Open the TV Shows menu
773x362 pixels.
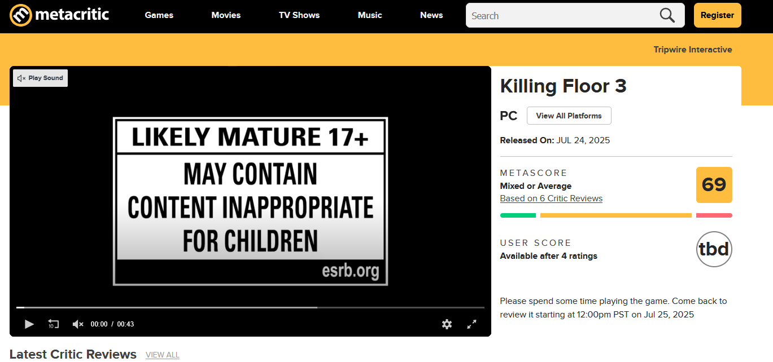click(x=299, y=15)
